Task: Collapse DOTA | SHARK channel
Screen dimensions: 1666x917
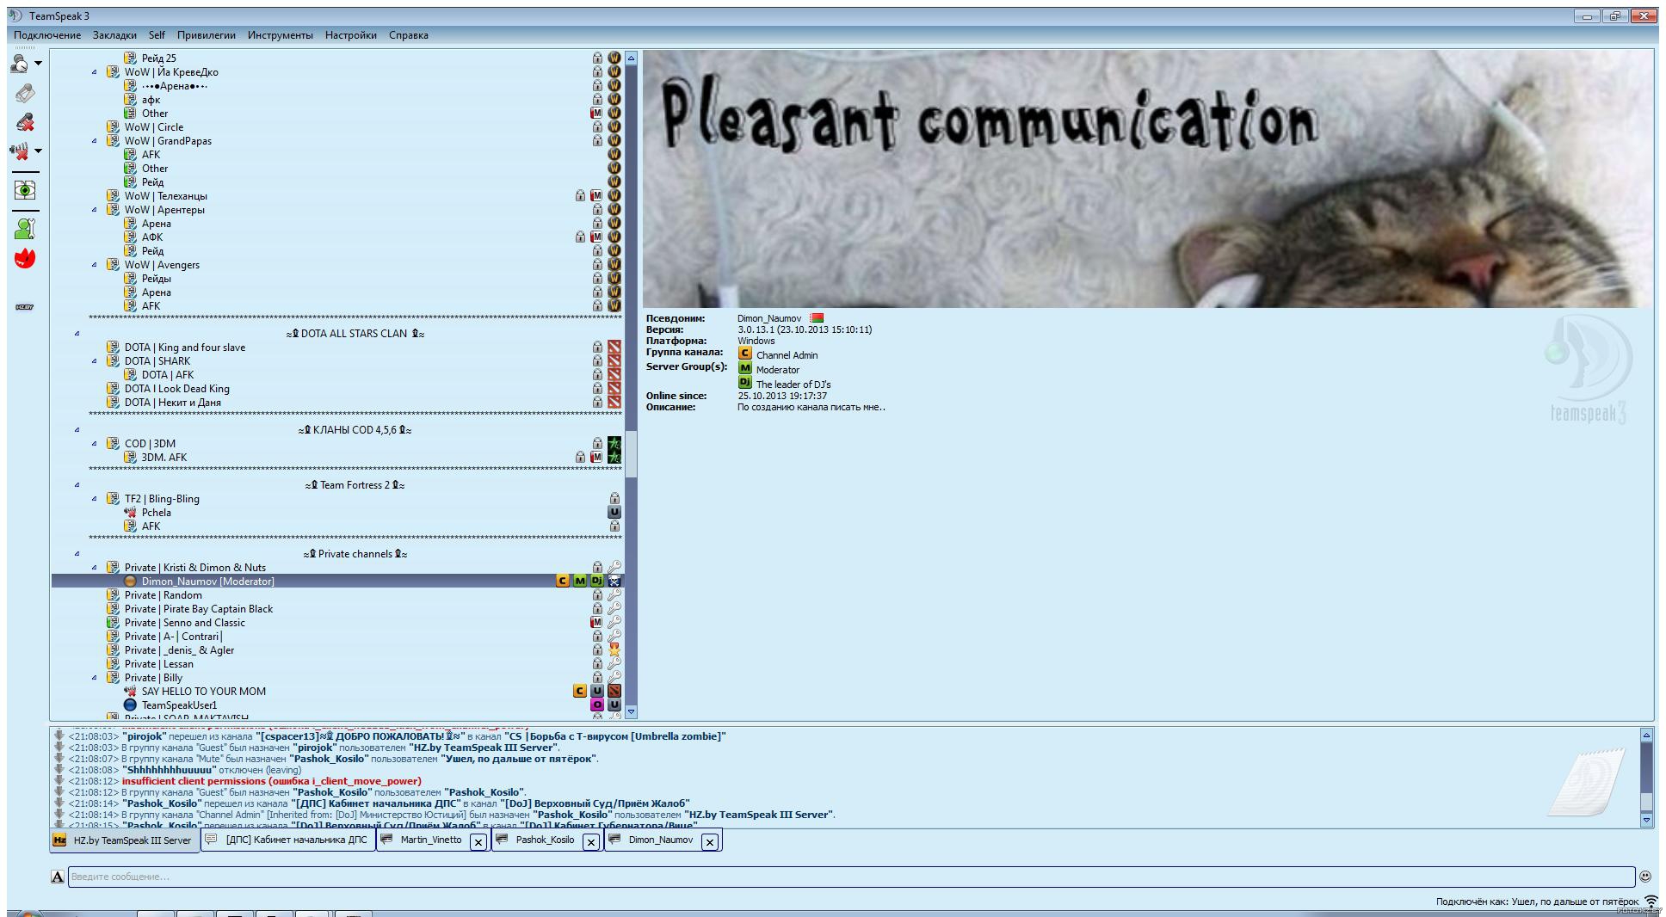Action: point(95,361)
